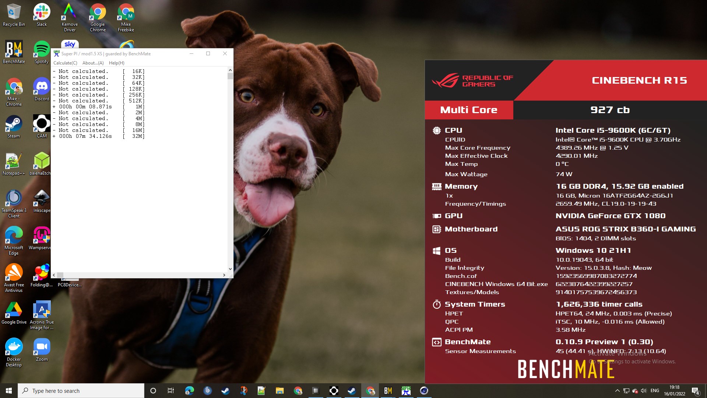The image size is (707, 398).
Task: Open the Mike - Chrome desktop shortcut
Action: (x=14, y=92)
